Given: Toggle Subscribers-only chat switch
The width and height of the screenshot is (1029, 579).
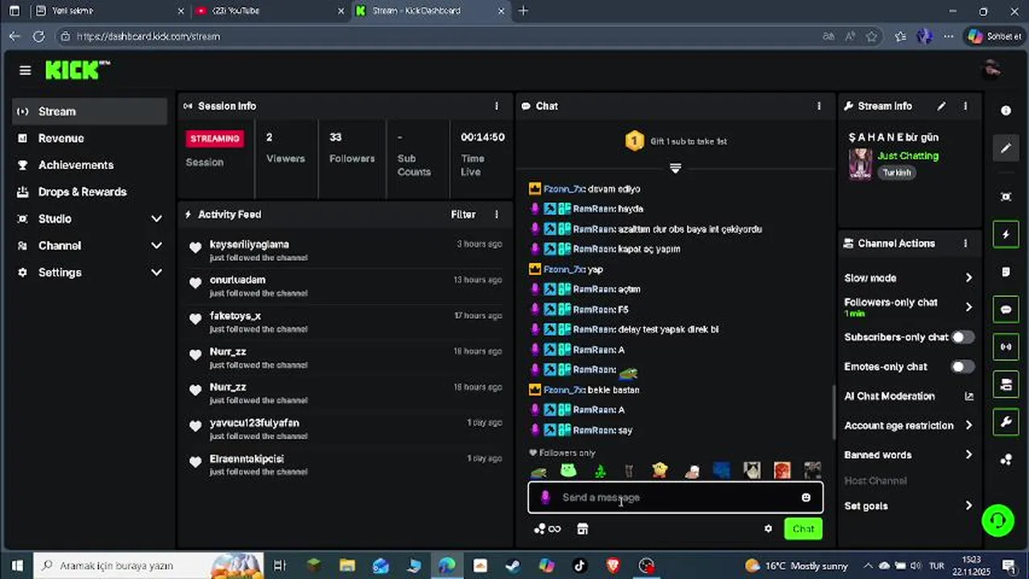Looking at the screenshot, I should [962, 337].
